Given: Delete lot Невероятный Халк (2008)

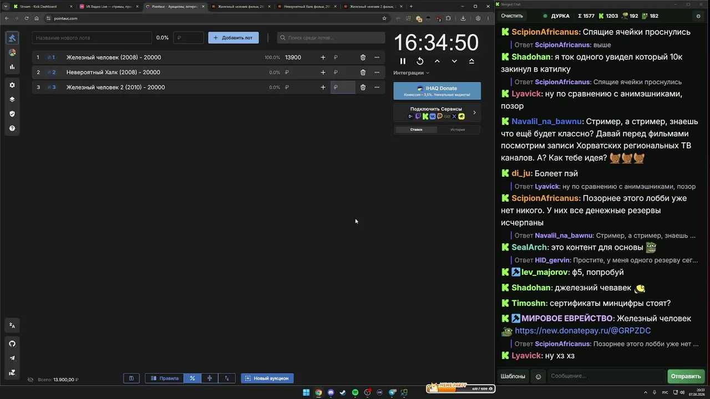Looking at the screenshot, I should [363, 72].
